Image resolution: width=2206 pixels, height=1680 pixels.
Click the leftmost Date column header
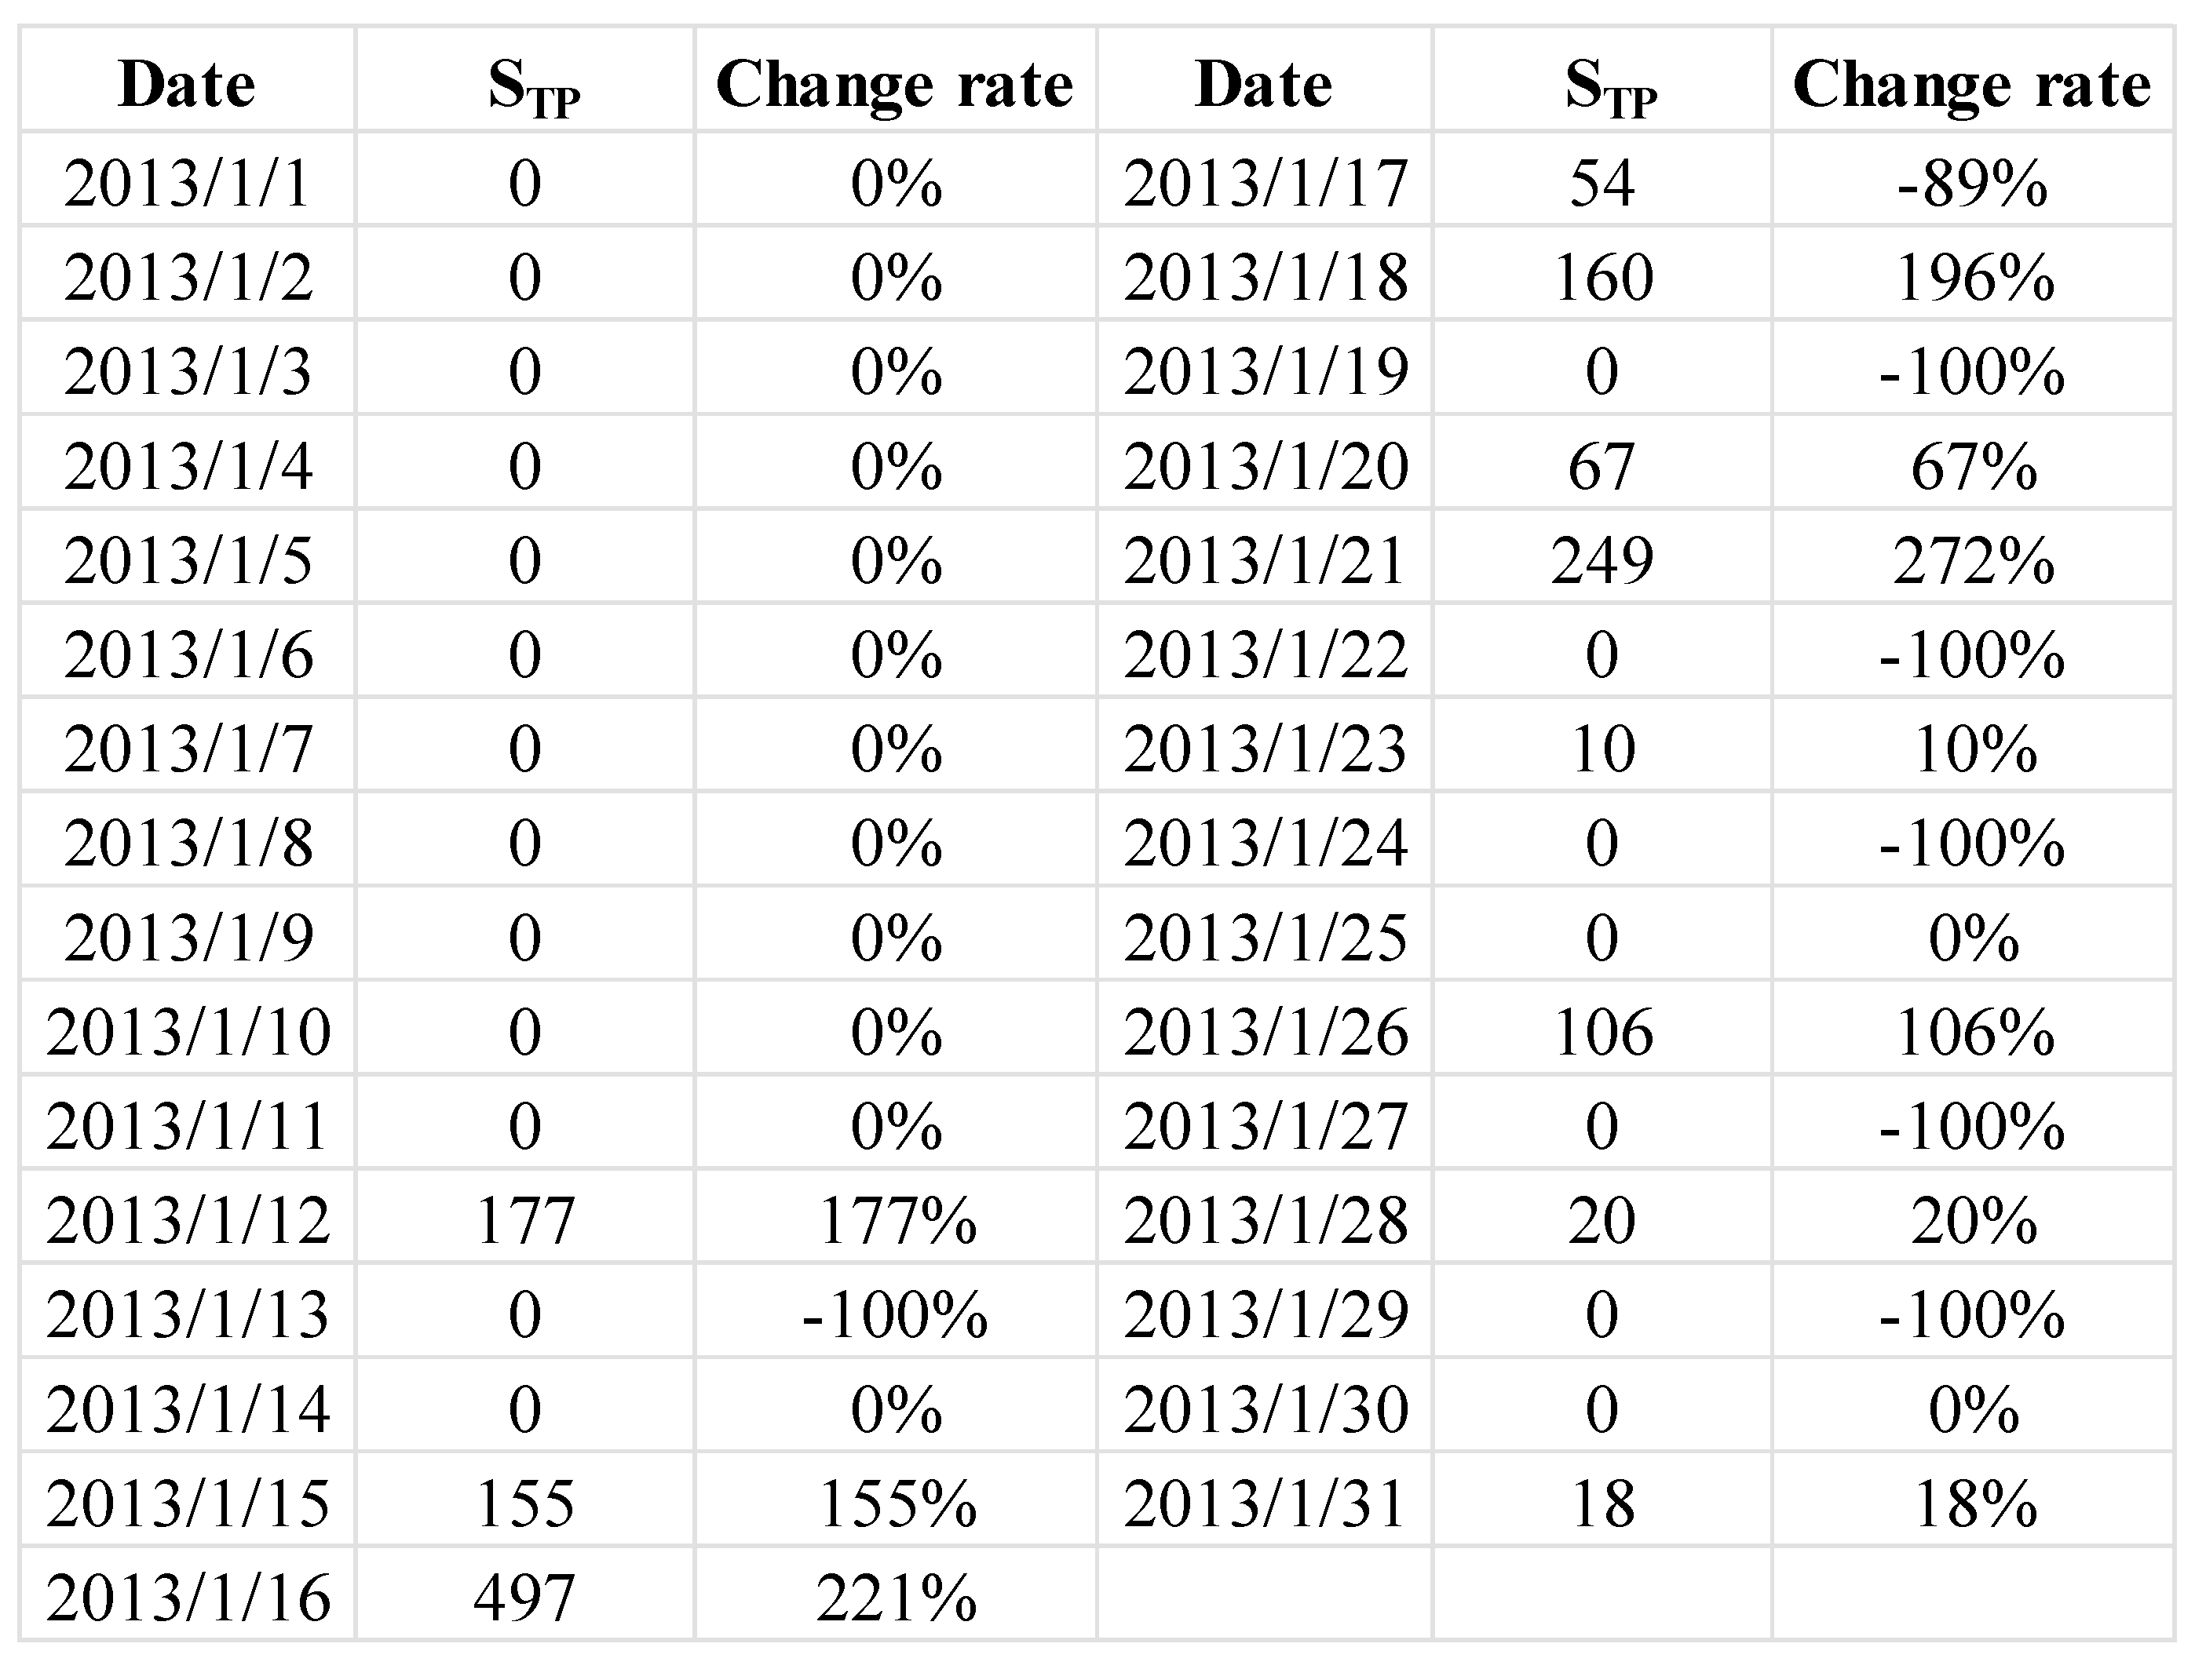tap(187, 84)
